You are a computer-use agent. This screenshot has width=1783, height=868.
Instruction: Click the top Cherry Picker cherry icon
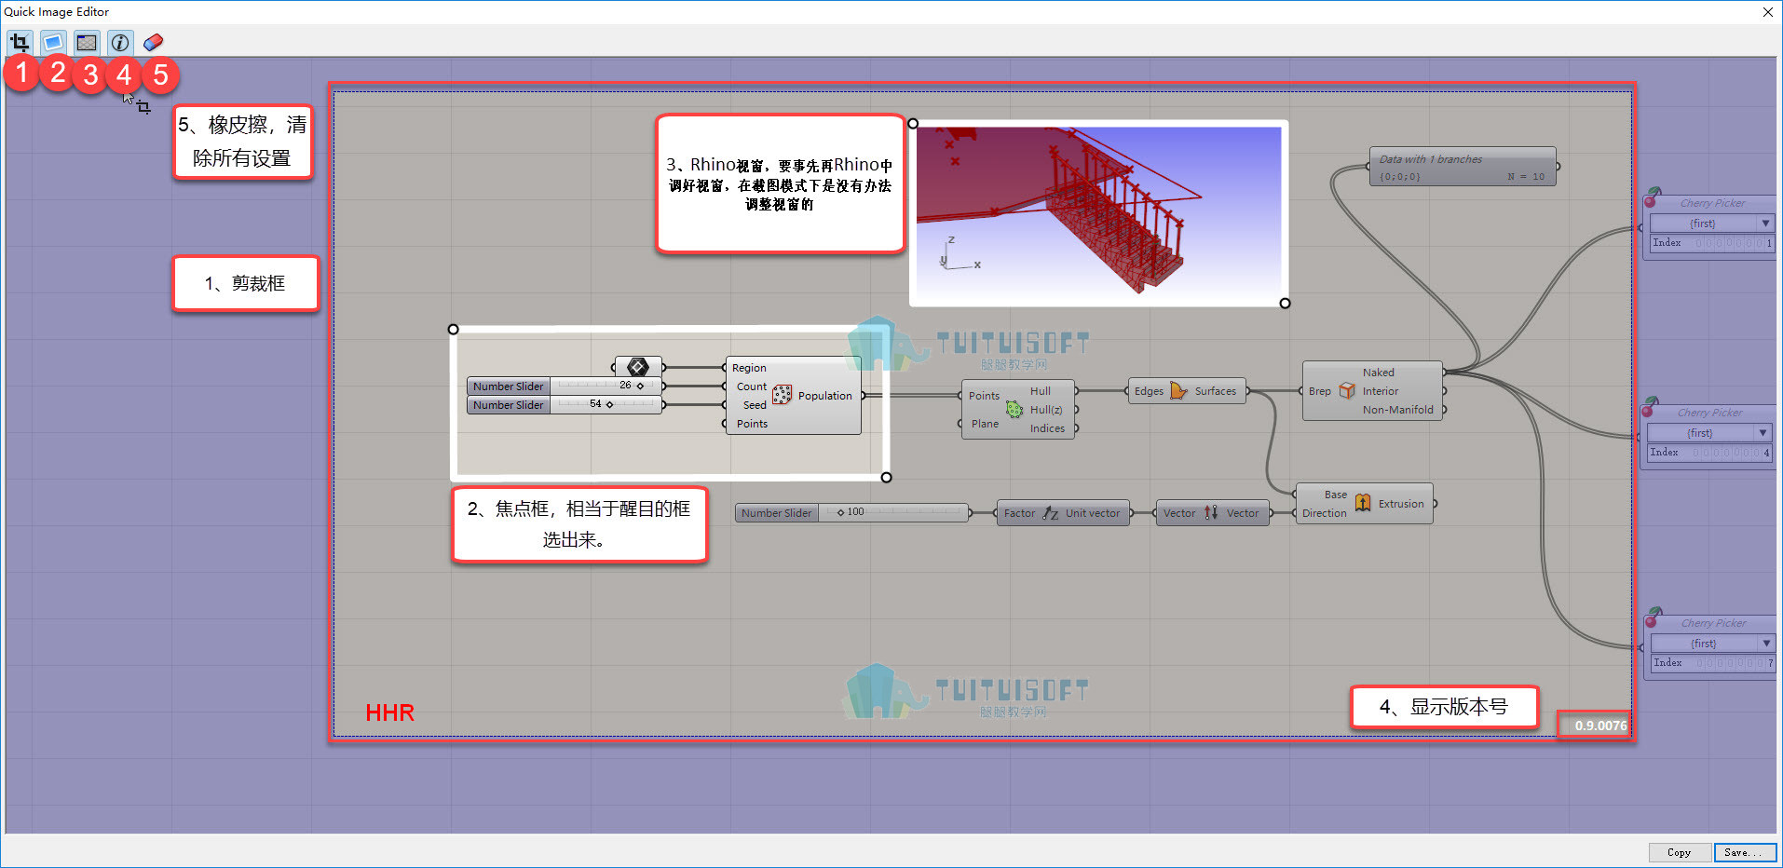pos(1652,197)
